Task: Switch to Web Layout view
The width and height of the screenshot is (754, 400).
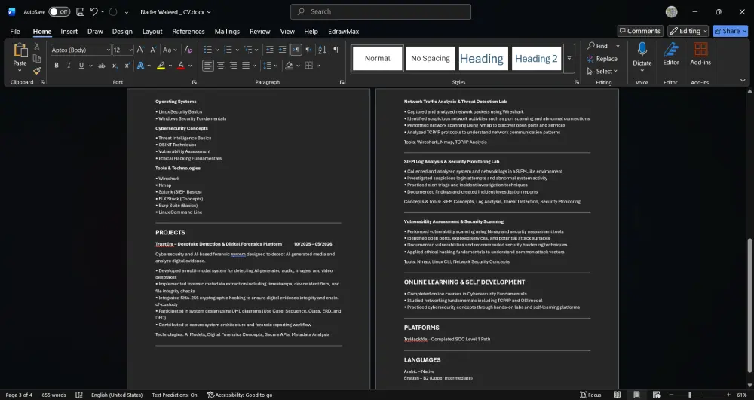Action: [657, 395]
